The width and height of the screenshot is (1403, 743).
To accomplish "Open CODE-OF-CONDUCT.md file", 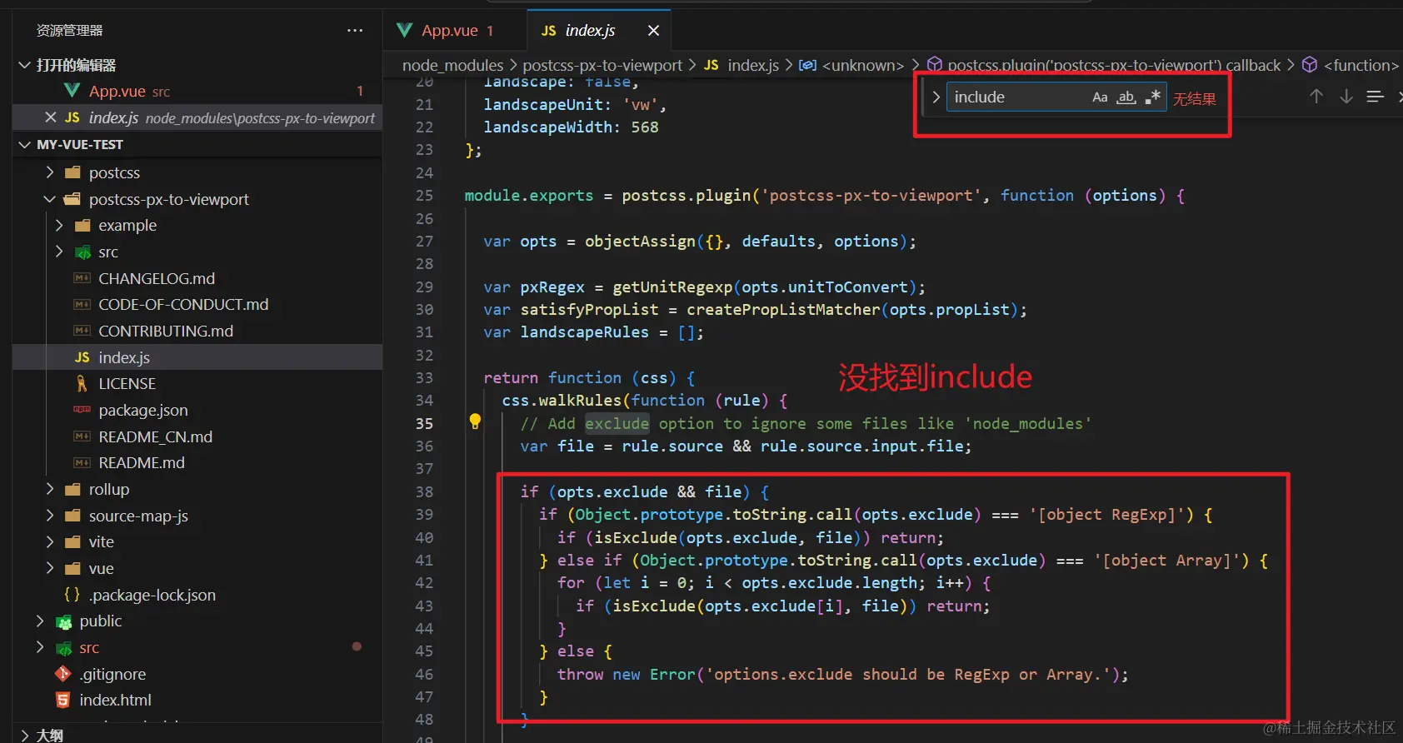I will 183,305.
